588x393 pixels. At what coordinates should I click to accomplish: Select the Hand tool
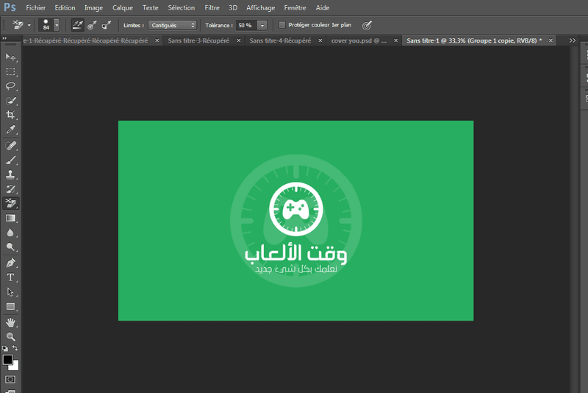(x=10, y=322)
